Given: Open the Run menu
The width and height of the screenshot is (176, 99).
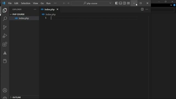Looking at the screenshot, I should (48, 3).
